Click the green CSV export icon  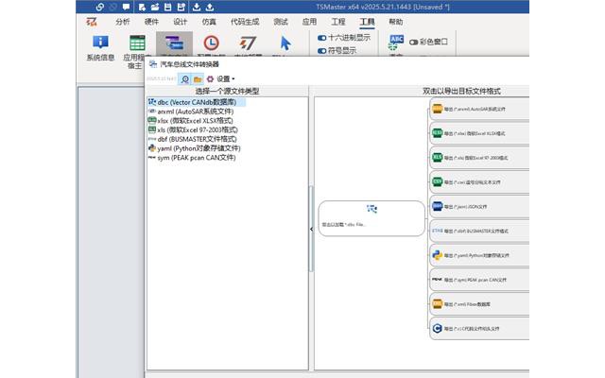(x=437, y=181)
